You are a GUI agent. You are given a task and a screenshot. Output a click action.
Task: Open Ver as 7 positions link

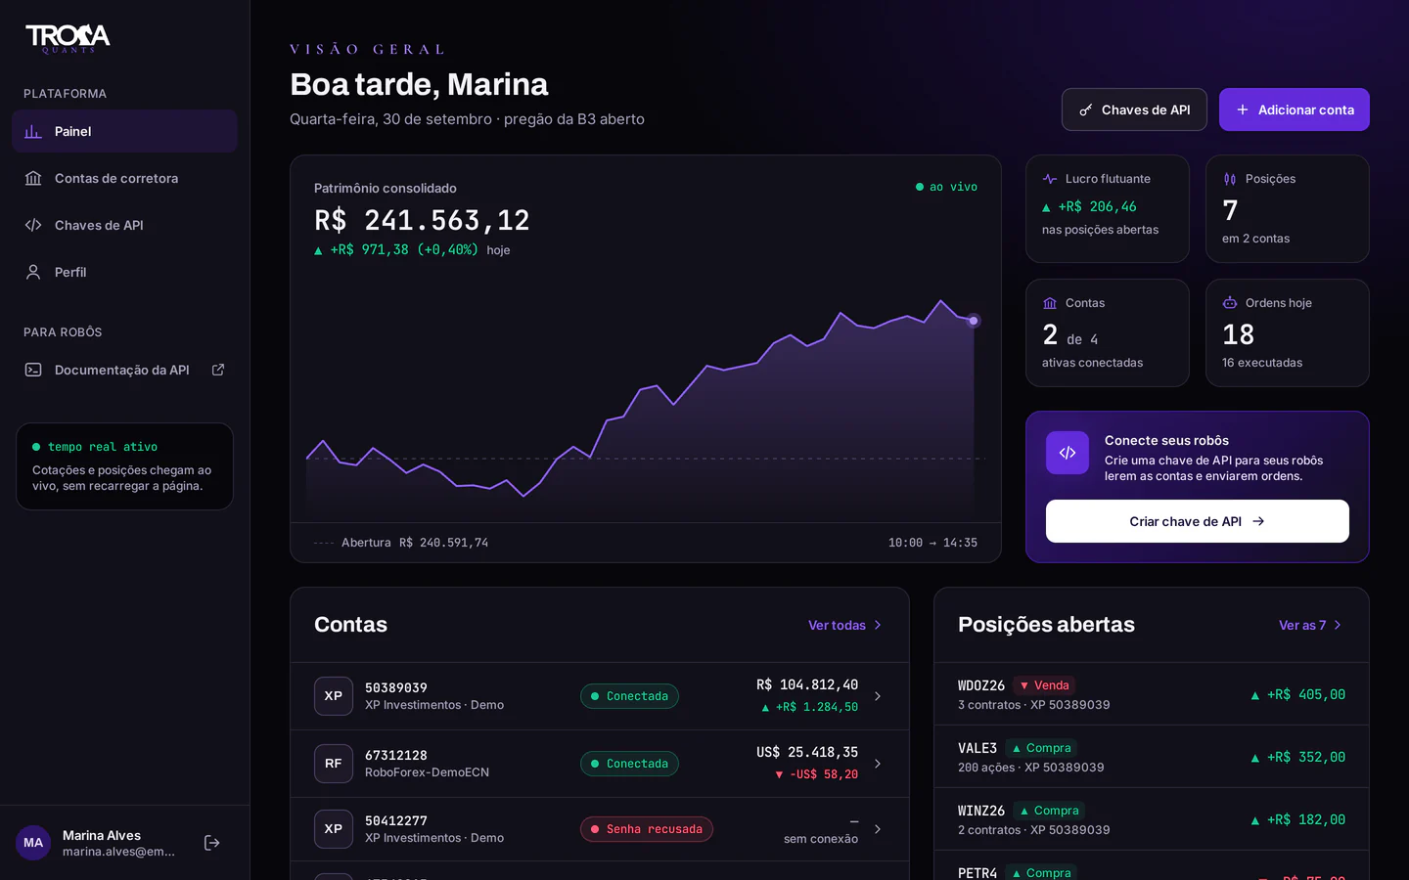tap(1310, 625)
